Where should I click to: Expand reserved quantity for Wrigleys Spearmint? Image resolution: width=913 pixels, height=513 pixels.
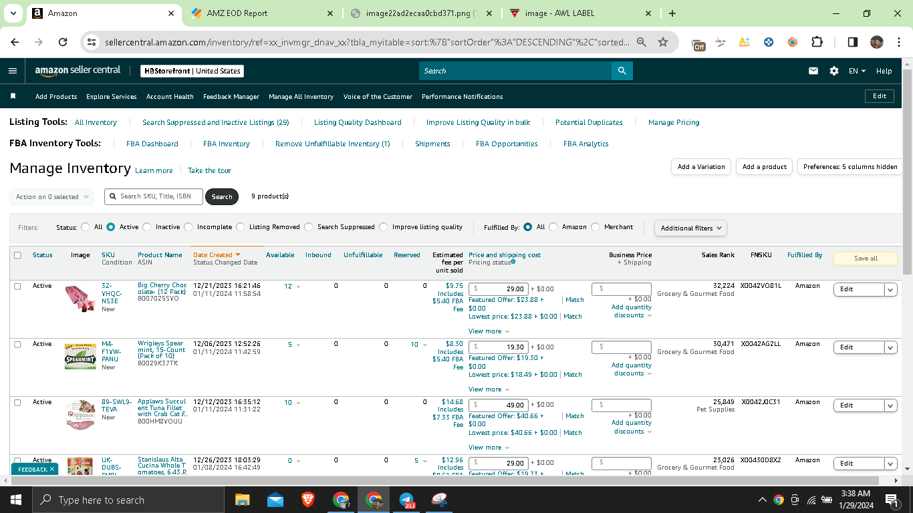[424, 345]
